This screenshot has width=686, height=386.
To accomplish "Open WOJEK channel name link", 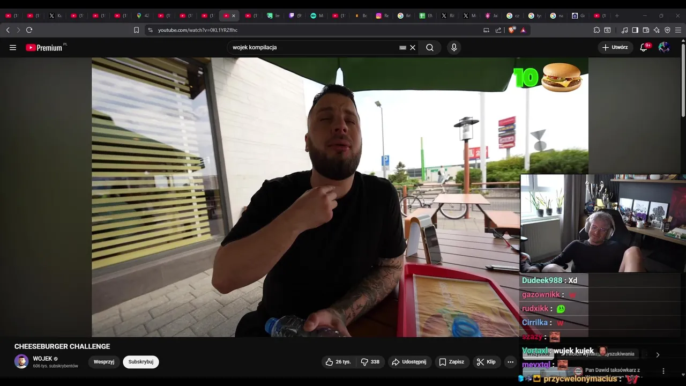I will (x=42, y=359).
